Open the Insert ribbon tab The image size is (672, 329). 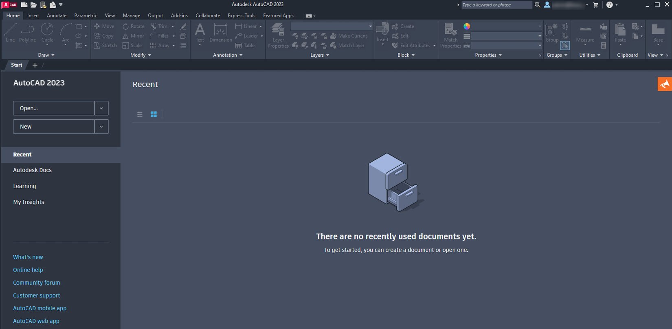[33, 15]
